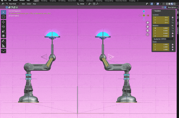Toggle camera view button in viewport
The width and height of the screenshot is (179, 118).
pos(147,30)
